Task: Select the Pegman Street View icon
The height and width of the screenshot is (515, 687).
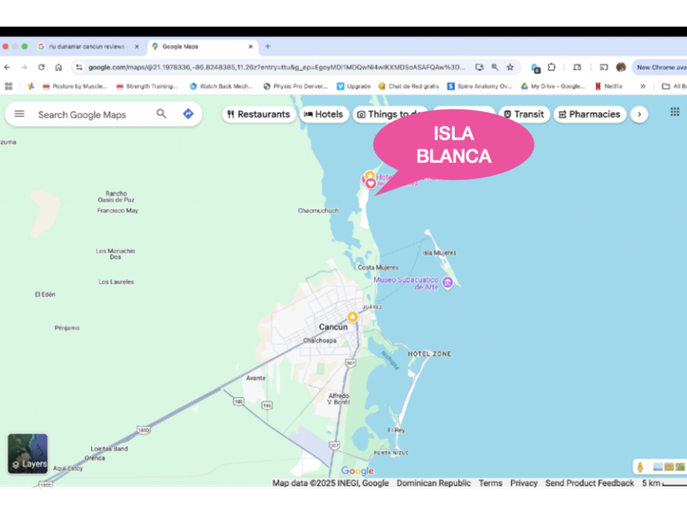Action: (640, 468)
